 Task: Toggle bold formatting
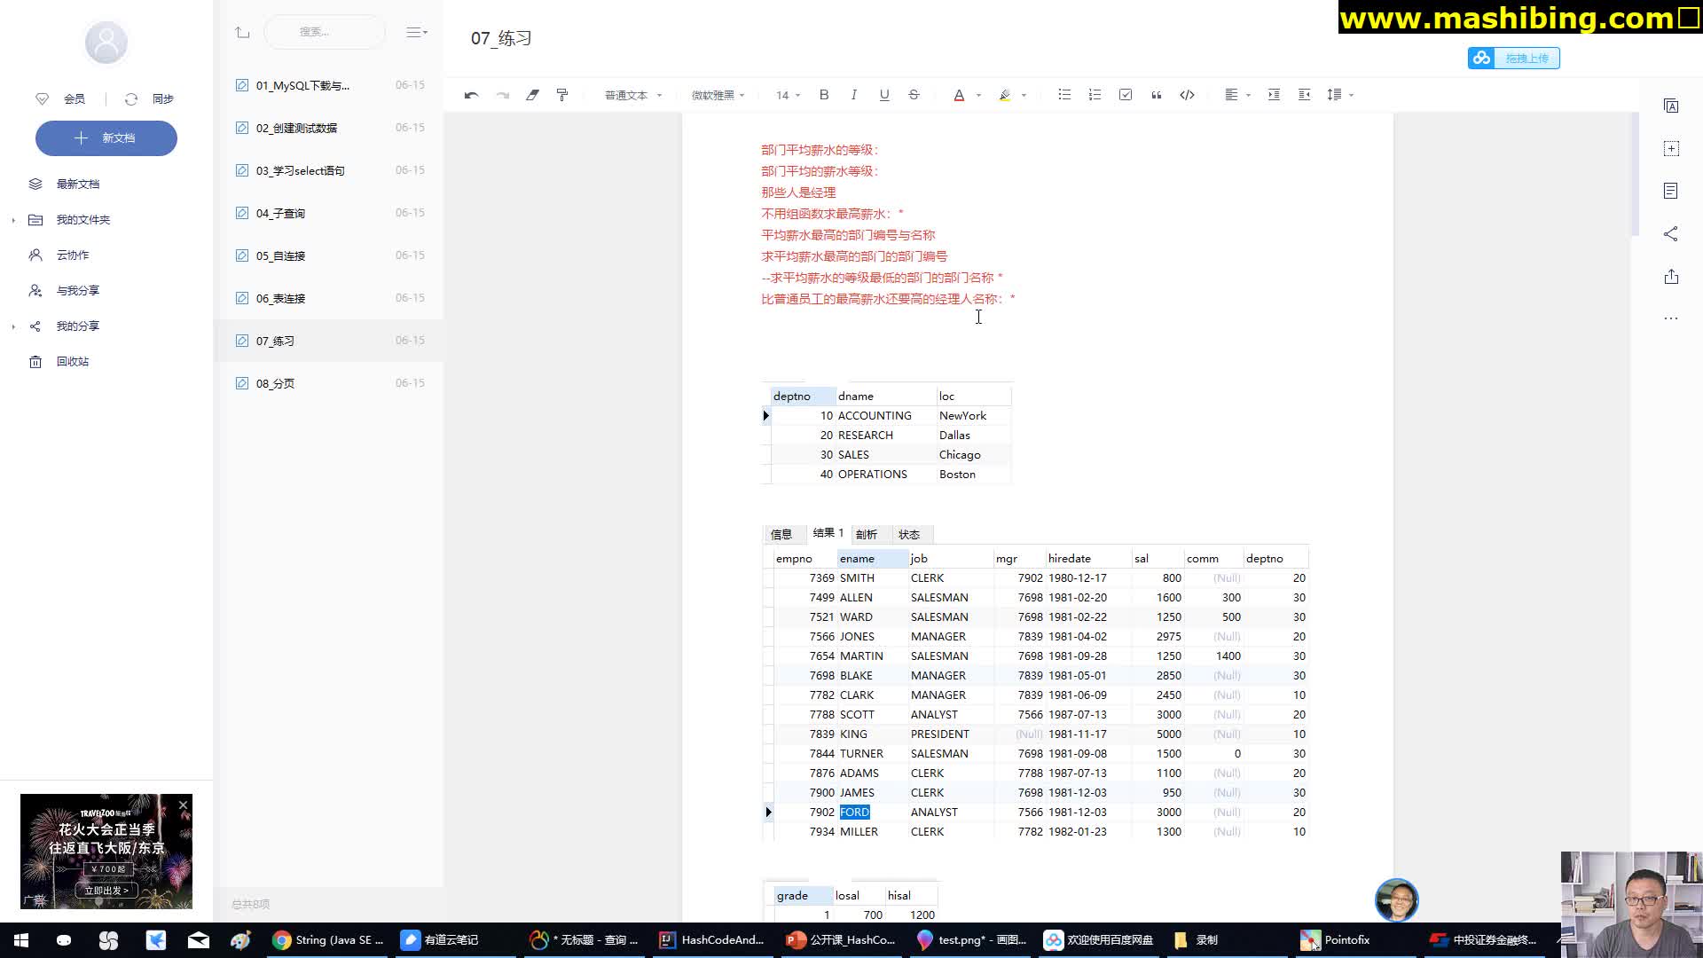824,95
